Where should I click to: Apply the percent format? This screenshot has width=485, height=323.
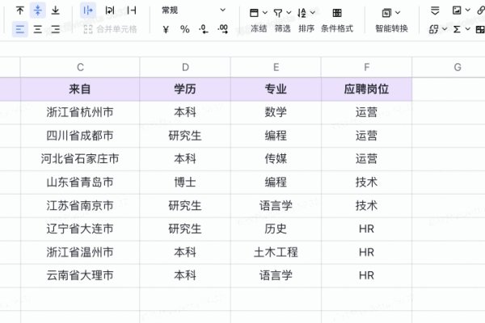(185, 29)
